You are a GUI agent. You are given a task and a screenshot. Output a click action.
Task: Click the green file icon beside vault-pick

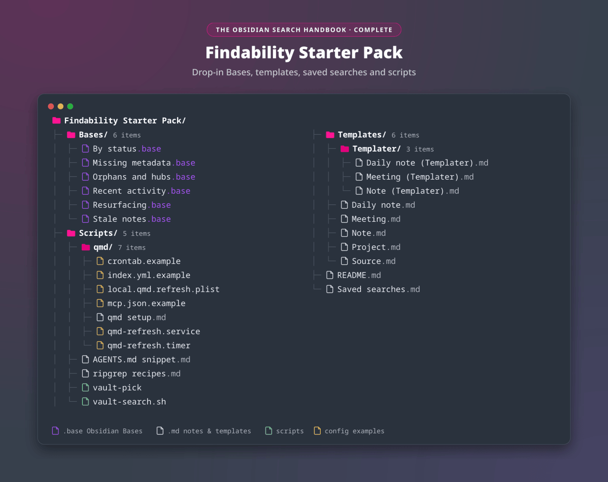tap(85, 387)
